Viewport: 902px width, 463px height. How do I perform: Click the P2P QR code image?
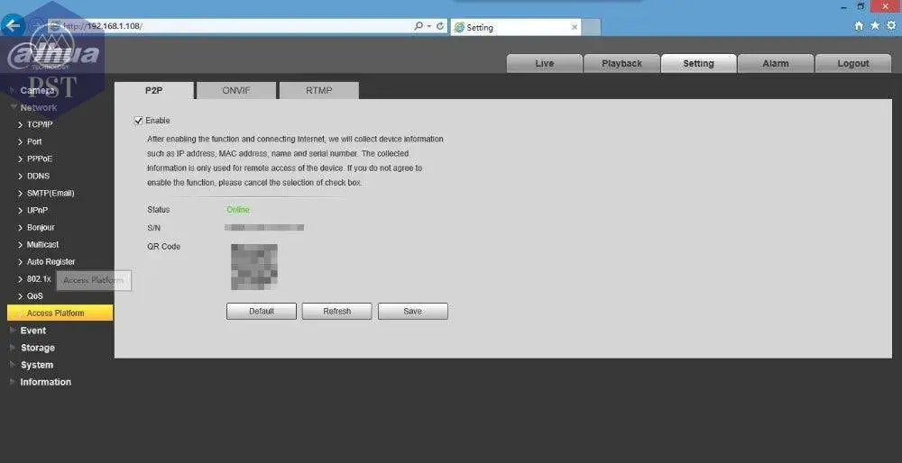click(253, 267)
